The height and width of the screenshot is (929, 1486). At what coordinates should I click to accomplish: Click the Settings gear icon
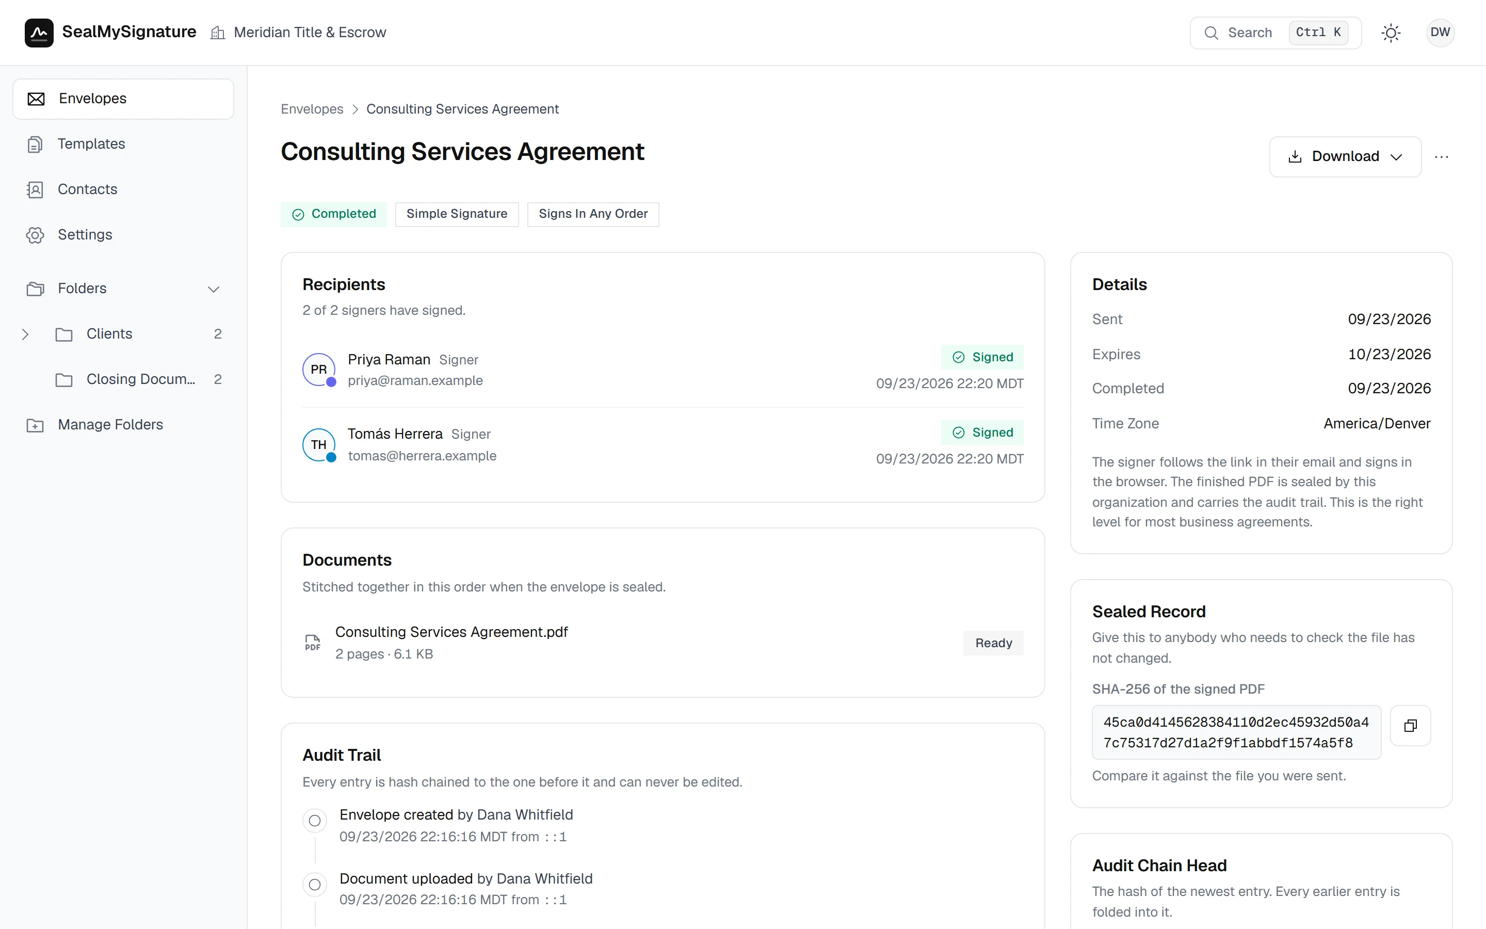(x=35, y=235)
